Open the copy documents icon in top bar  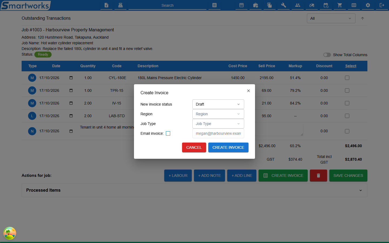270,5
